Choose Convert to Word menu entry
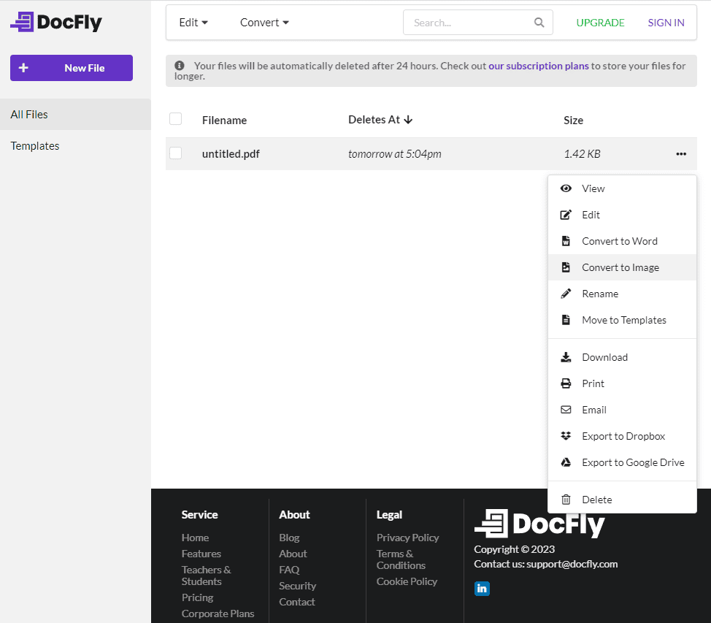The image size is (711, 623). pos(622,241)
